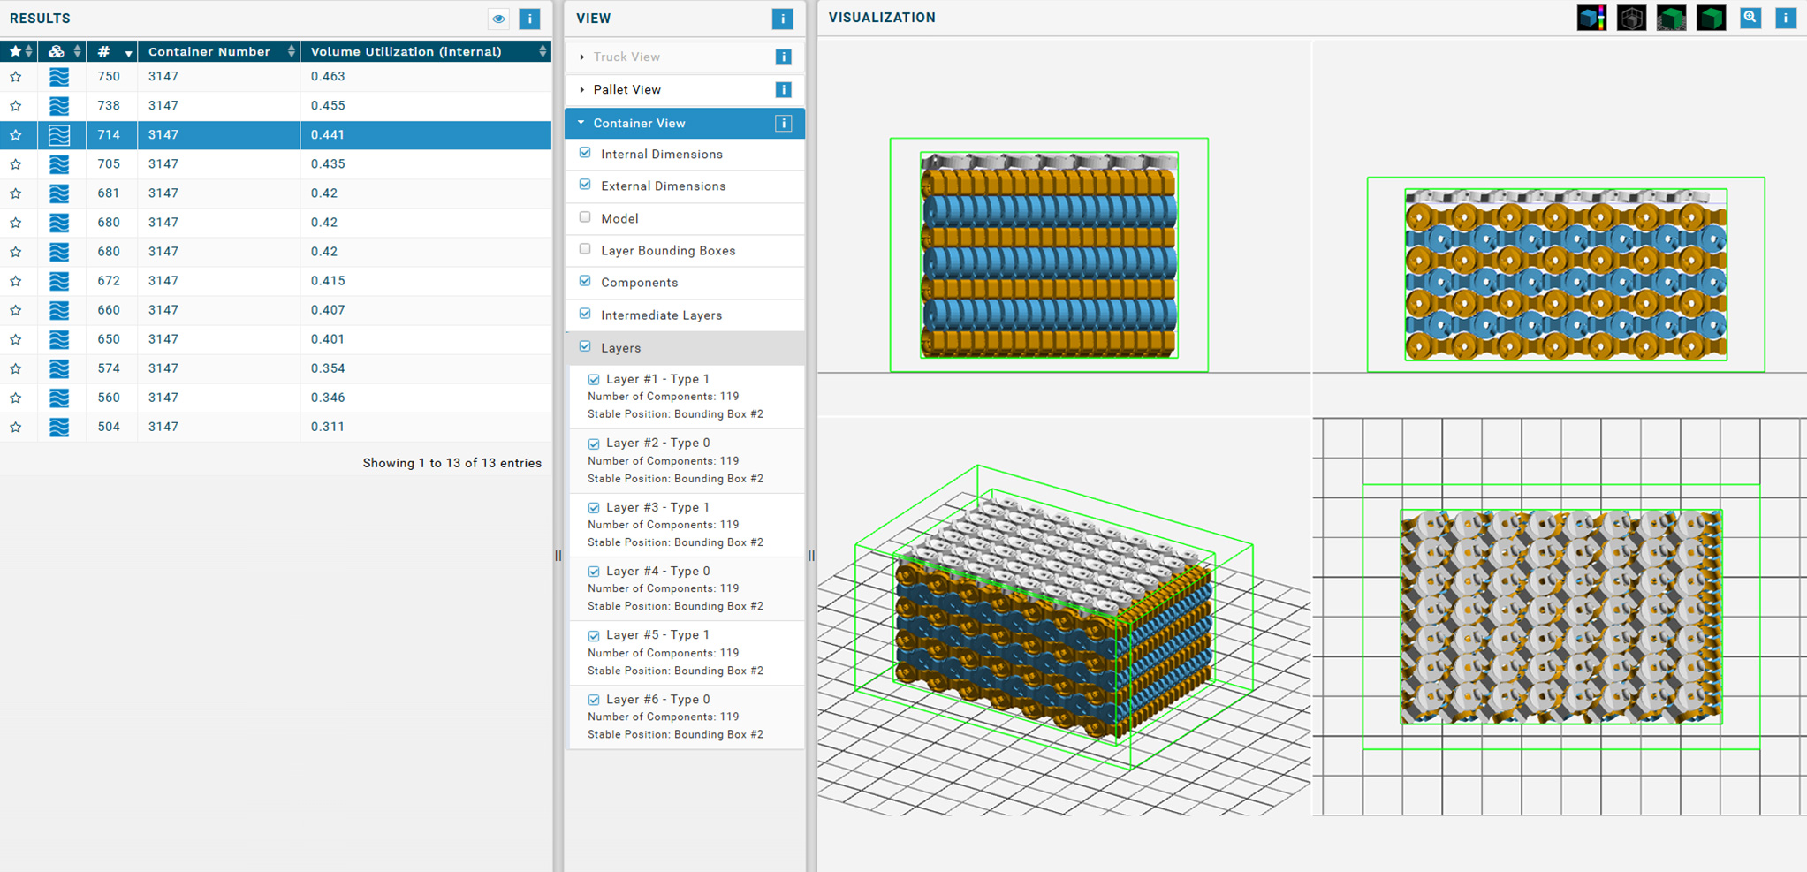Select result row with utilization 0.407

pos(276,310)
